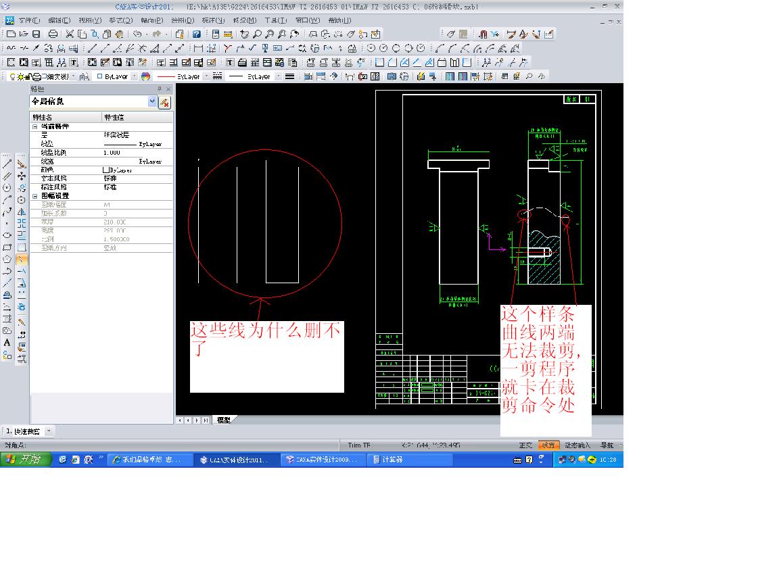Click the New file icon
The width and height of the screenshot is (779, 584).
coord(11,34)
